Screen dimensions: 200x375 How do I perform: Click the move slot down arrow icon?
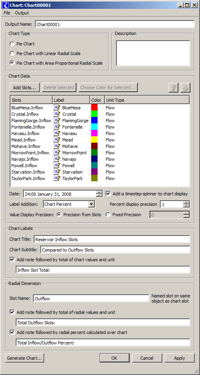[186, 88]
